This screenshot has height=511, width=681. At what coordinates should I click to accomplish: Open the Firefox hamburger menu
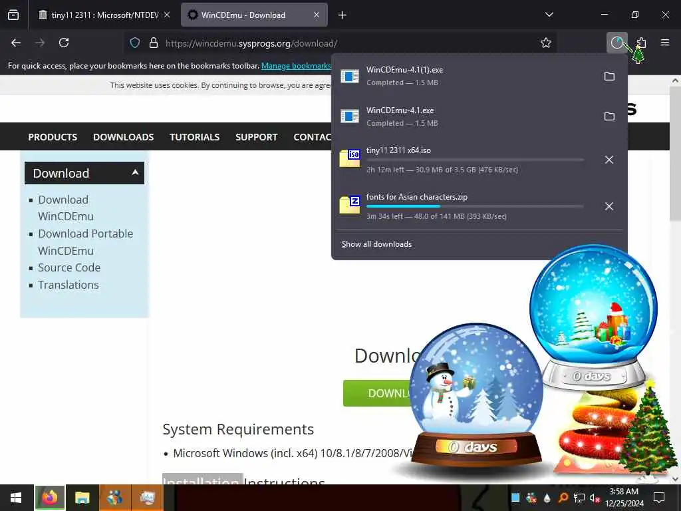pos(665,43)
